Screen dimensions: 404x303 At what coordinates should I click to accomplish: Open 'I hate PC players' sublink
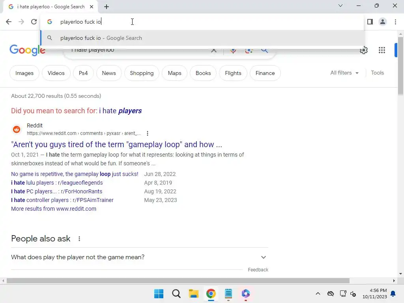point(56,191)
